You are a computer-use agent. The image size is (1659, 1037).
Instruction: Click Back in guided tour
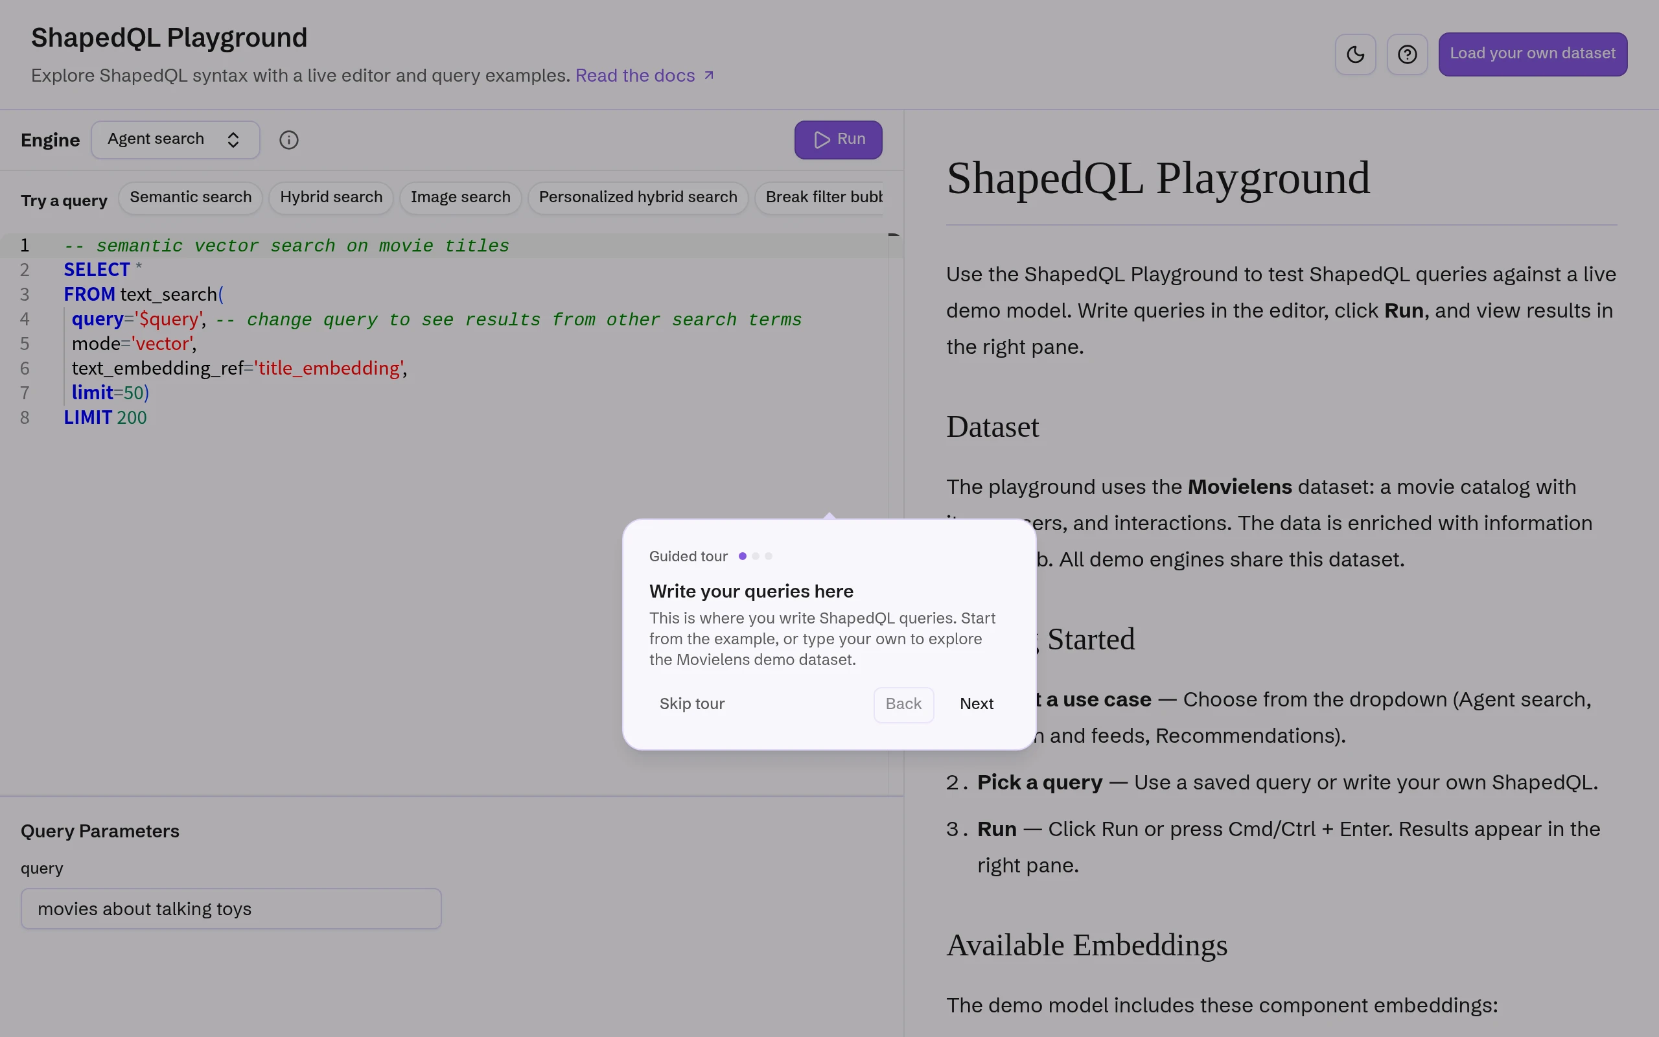[x=903, y=705]
